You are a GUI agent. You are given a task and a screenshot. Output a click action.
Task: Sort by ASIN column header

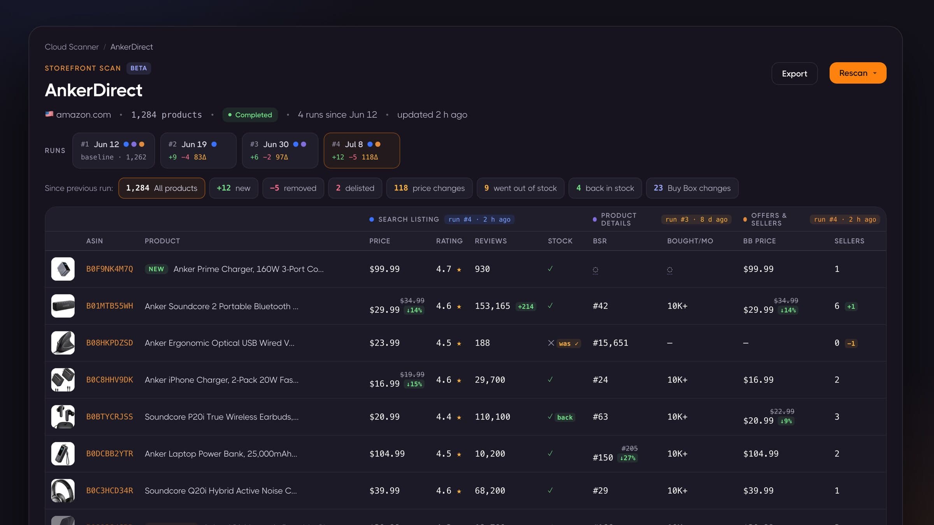[x=95, y=241]
